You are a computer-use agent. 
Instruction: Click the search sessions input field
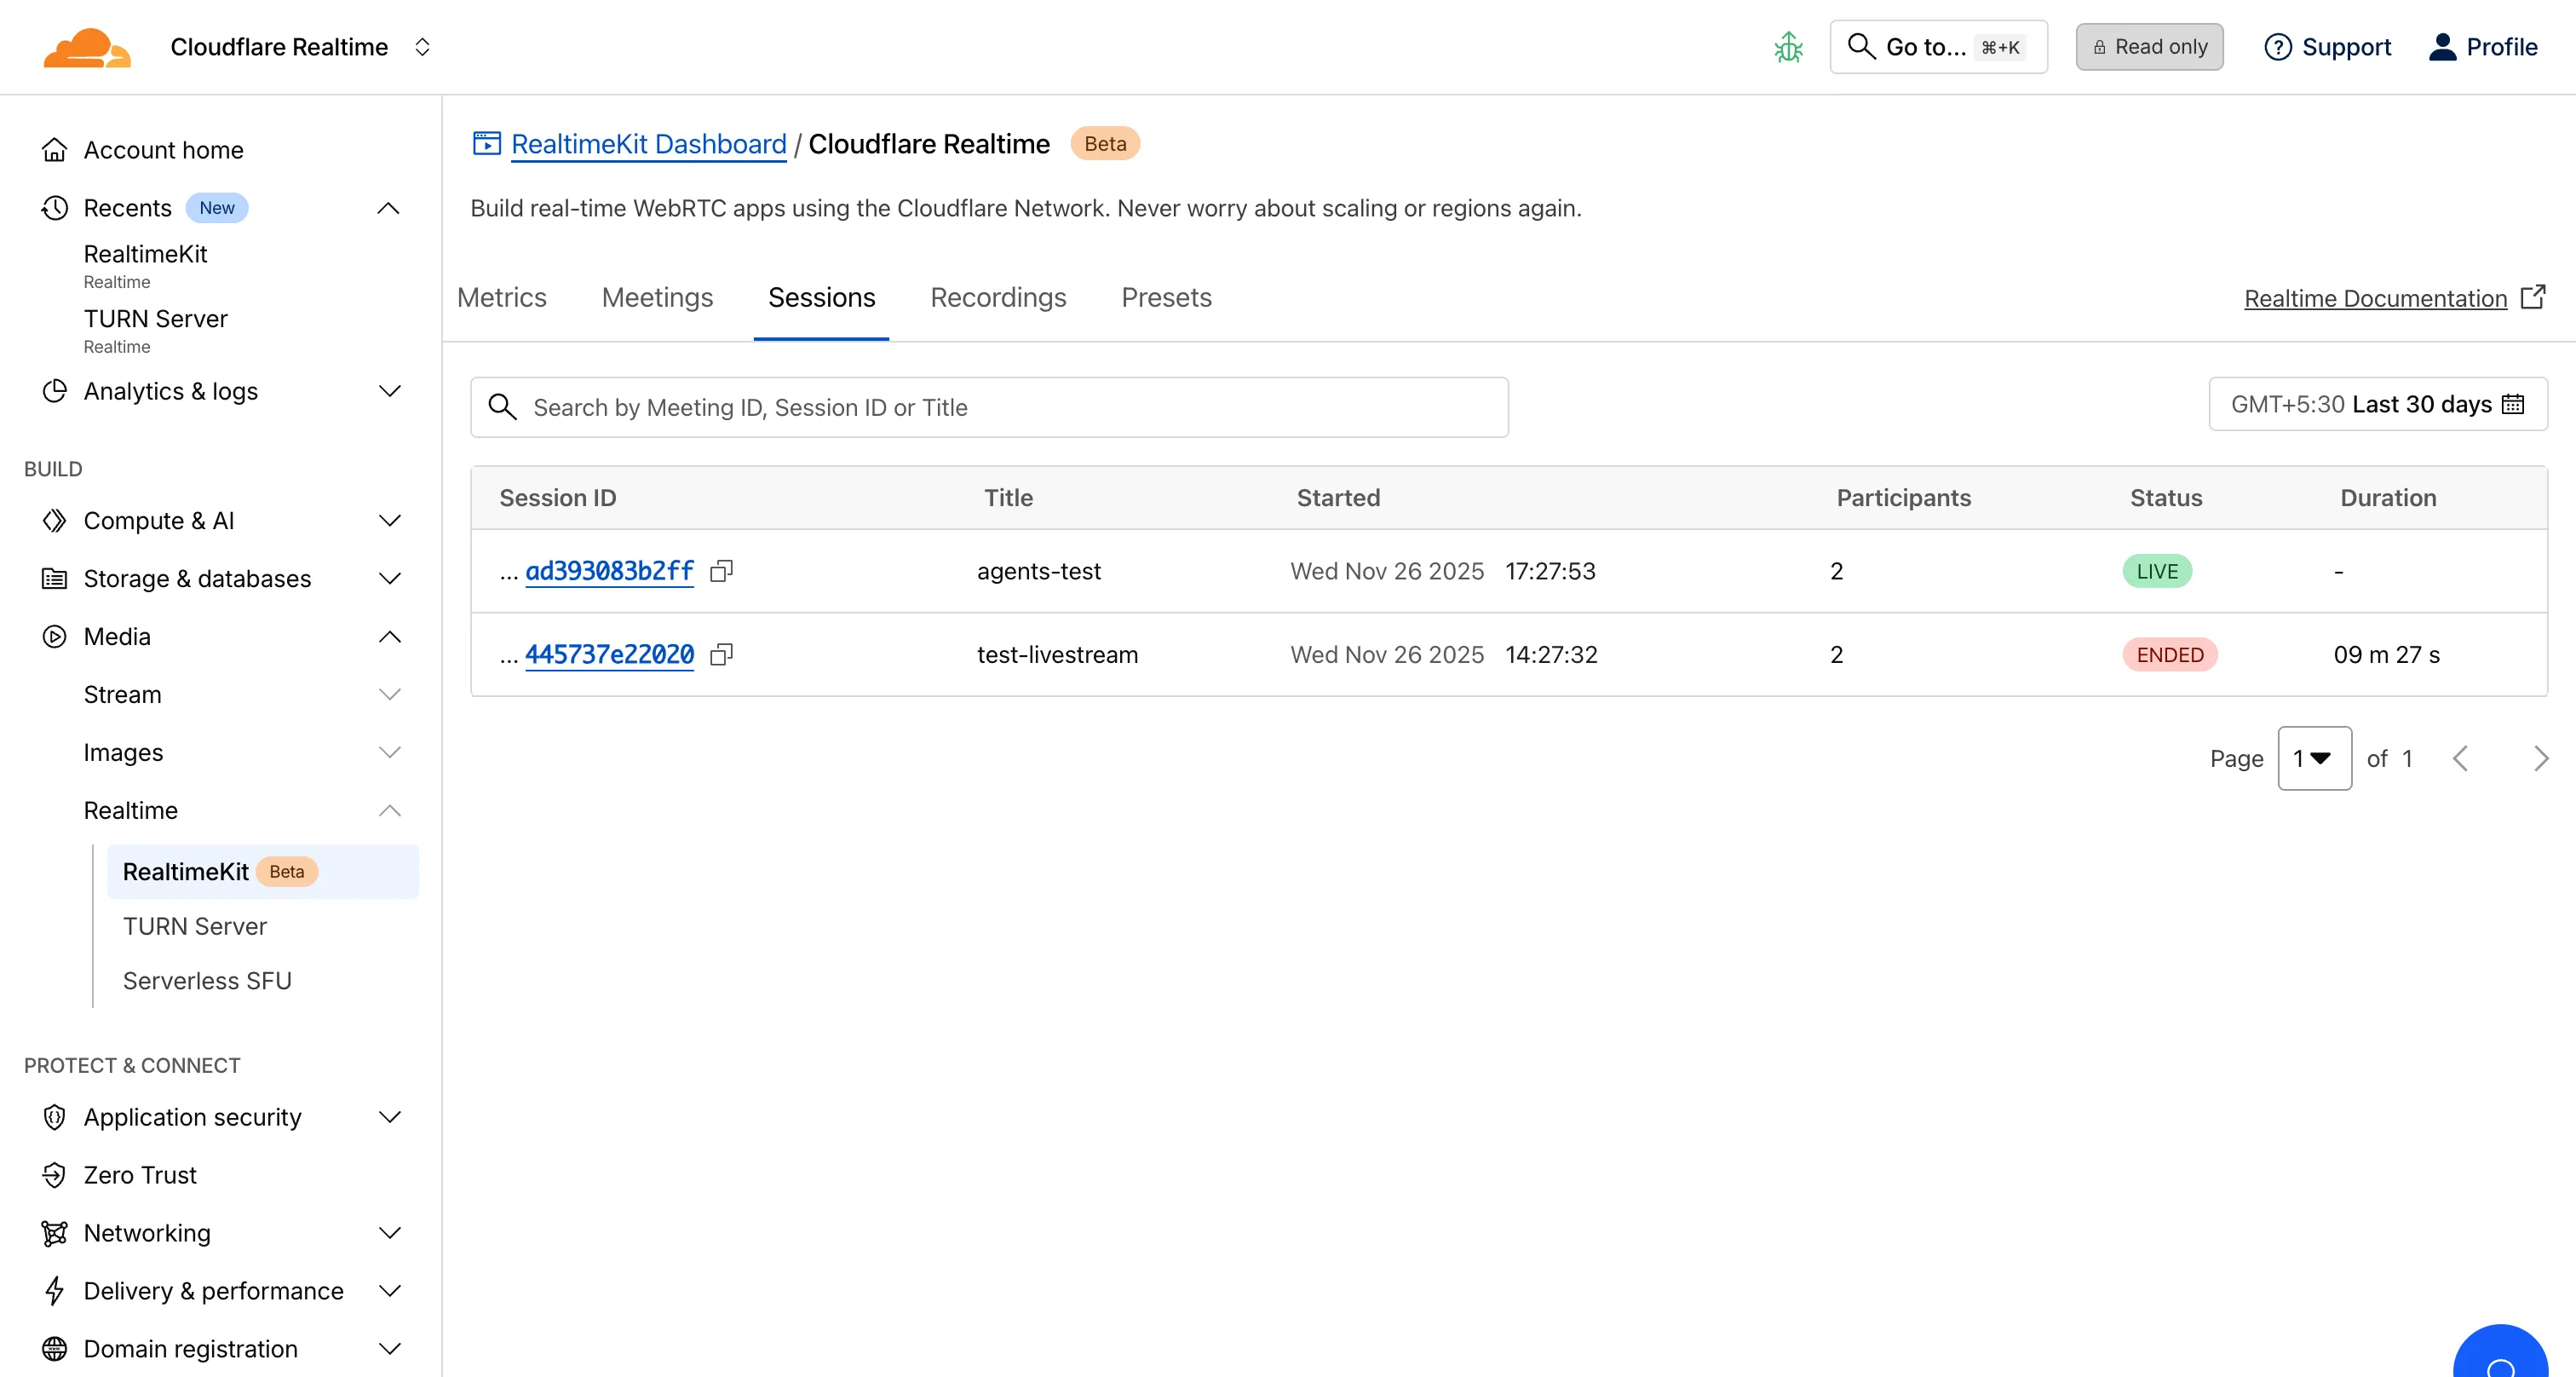(x=989, y=406)
